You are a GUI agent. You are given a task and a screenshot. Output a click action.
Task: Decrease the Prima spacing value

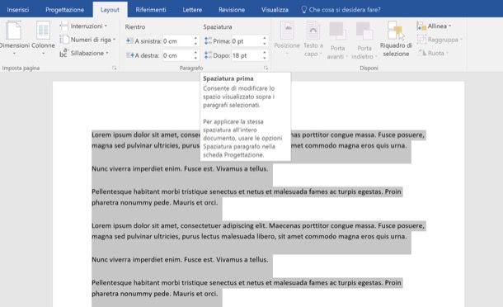click(x=265, y=44)
